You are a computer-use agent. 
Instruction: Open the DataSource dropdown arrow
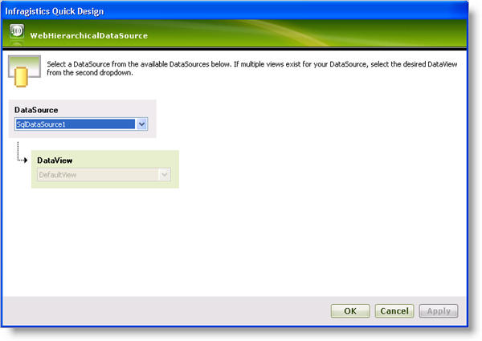coord(141,124)
